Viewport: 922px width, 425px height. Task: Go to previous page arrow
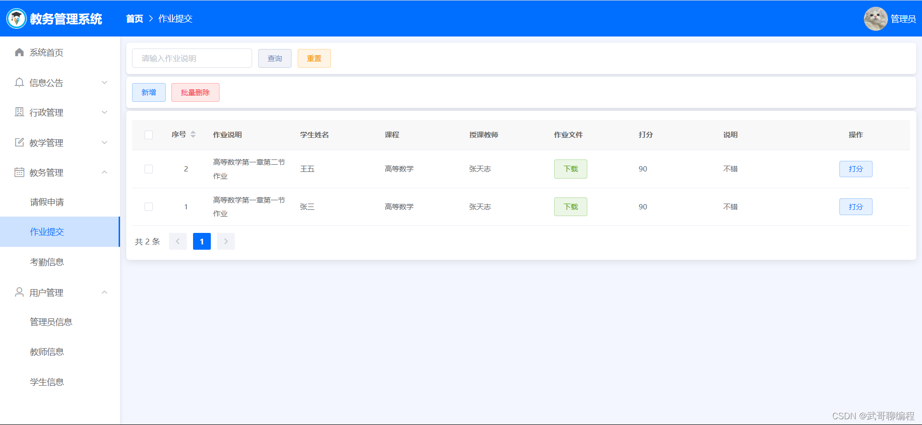(x=178, y=242)
